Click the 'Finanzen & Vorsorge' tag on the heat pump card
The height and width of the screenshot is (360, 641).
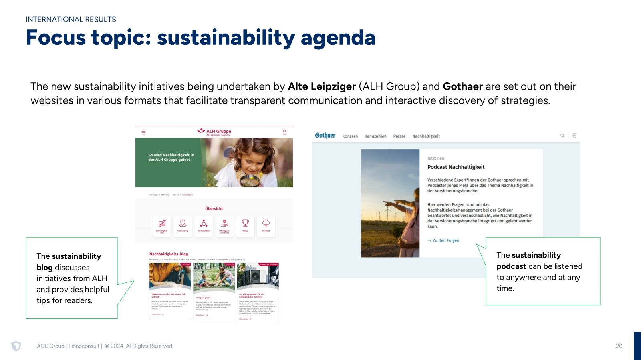[269, 264]
